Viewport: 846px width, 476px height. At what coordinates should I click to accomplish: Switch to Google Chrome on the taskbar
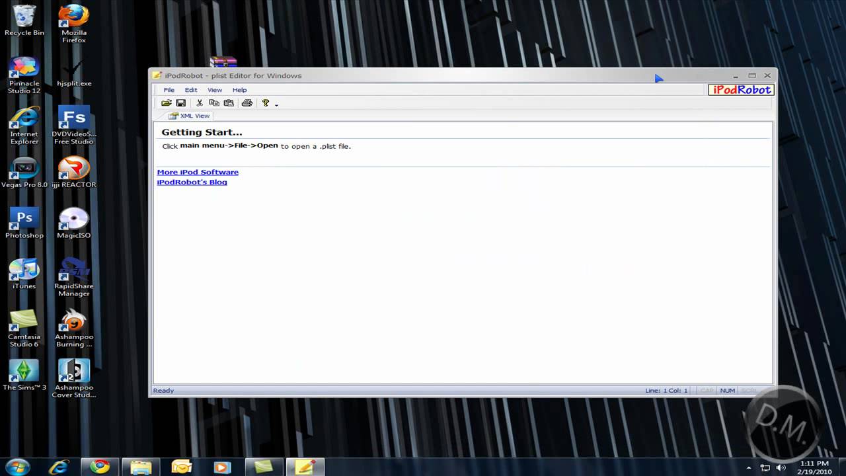click(x=100, y=467)
